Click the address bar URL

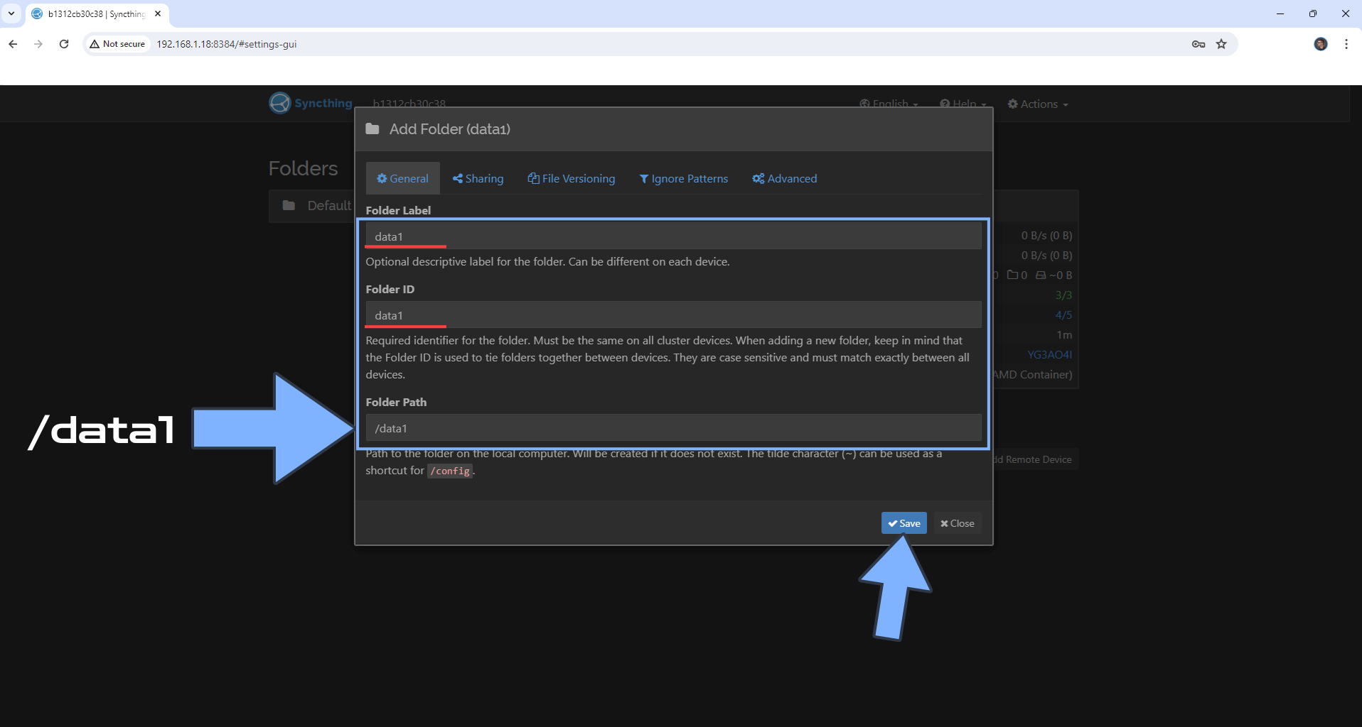pyautogui.click(x=227, y=44)
